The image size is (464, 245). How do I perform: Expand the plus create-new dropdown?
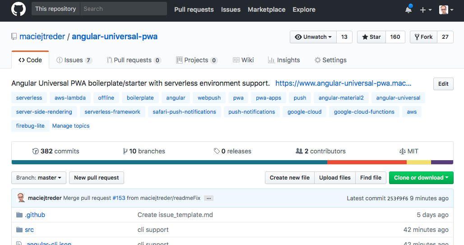(x=426, y=10)
